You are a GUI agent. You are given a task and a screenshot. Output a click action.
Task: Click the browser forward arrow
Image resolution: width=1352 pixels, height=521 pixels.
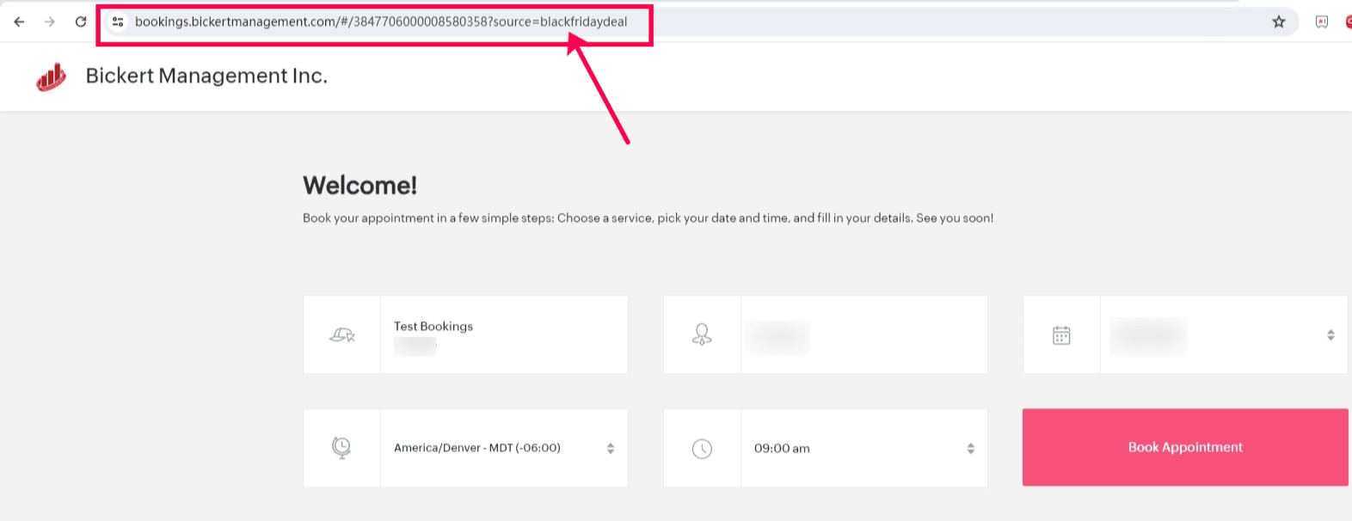click(x=50, y=21)
